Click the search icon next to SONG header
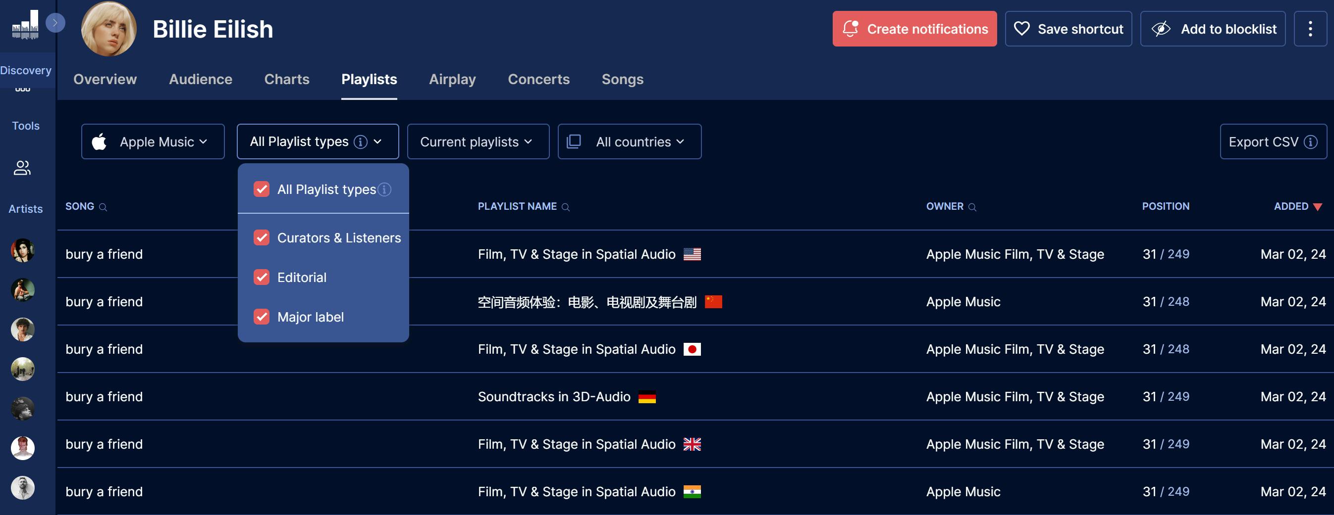Viewport: 1334px width, 515px height. 103,207
